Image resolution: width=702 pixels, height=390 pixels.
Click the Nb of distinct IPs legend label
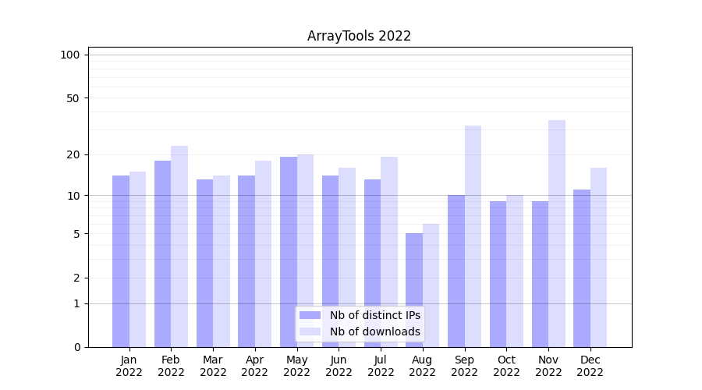374,315
